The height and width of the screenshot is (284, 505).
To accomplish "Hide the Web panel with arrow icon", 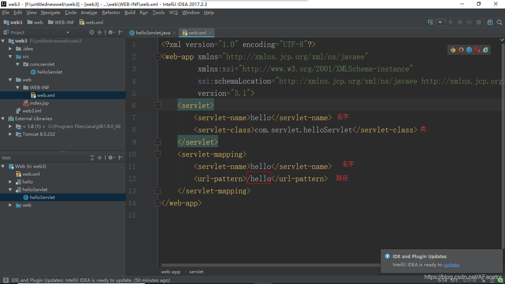I will pyautogui.click(x=121, y=158).
